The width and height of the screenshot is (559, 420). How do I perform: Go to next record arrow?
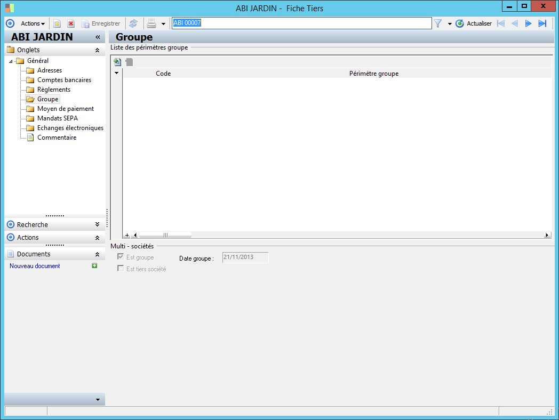pyautogui.click(x=528, y=23)
